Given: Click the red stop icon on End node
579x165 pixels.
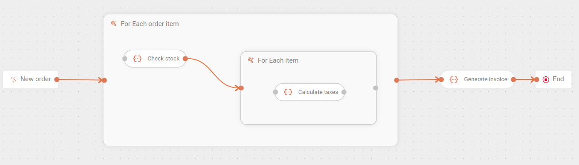Looking at the screenshot, I should click(546, 79).
